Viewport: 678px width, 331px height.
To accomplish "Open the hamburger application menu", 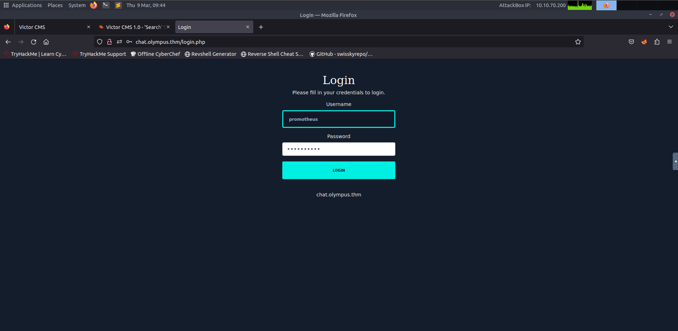I will point(670,42).
